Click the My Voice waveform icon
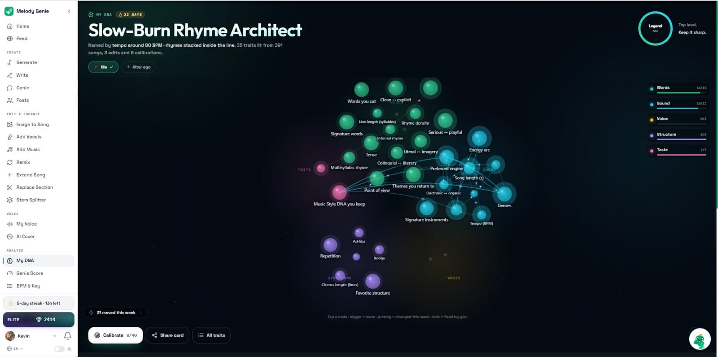 [10, 224]
